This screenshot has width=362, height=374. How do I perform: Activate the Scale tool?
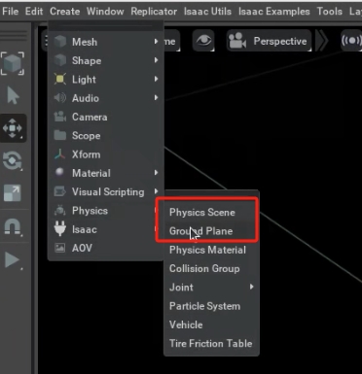[x=13, y=193]
